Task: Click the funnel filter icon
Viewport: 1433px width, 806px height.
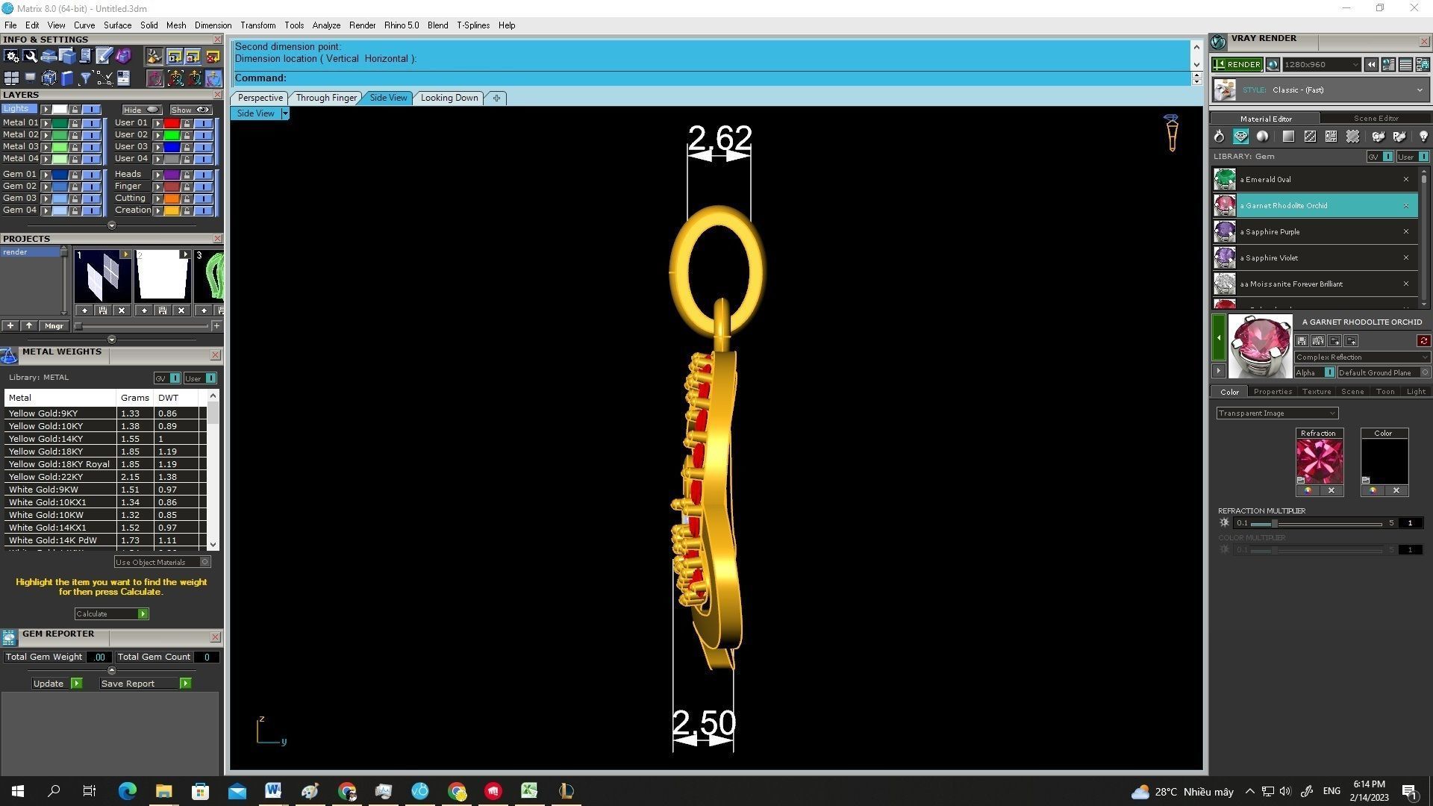Action: [x=85, y=78]
